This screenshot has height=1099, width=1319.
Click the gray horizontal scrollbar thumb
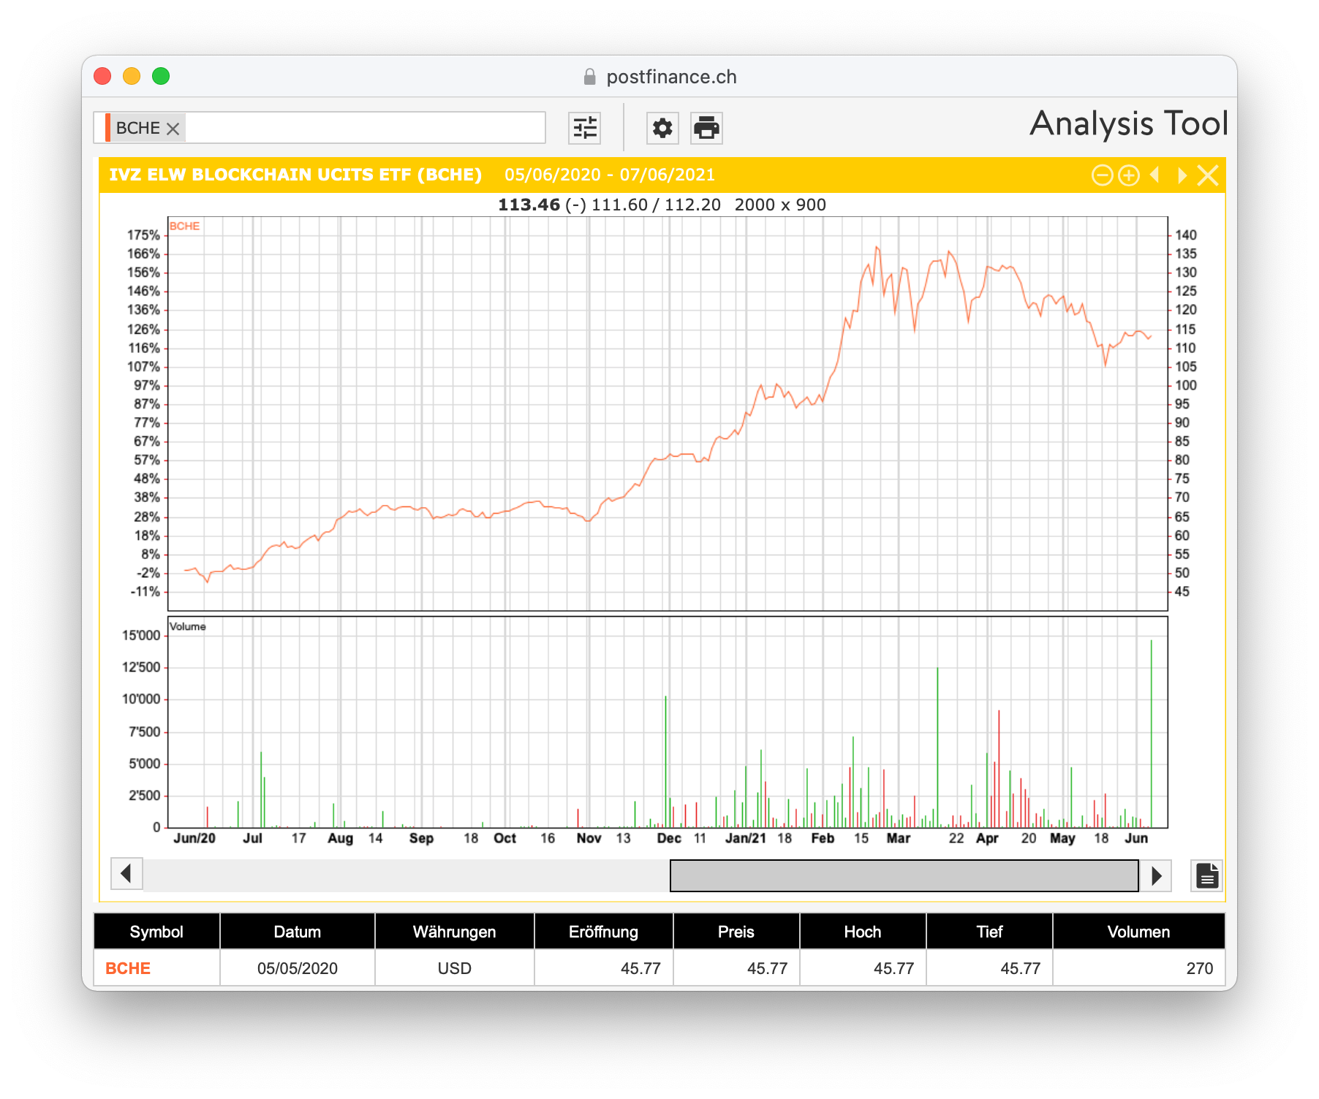click(x=904, y=875)
